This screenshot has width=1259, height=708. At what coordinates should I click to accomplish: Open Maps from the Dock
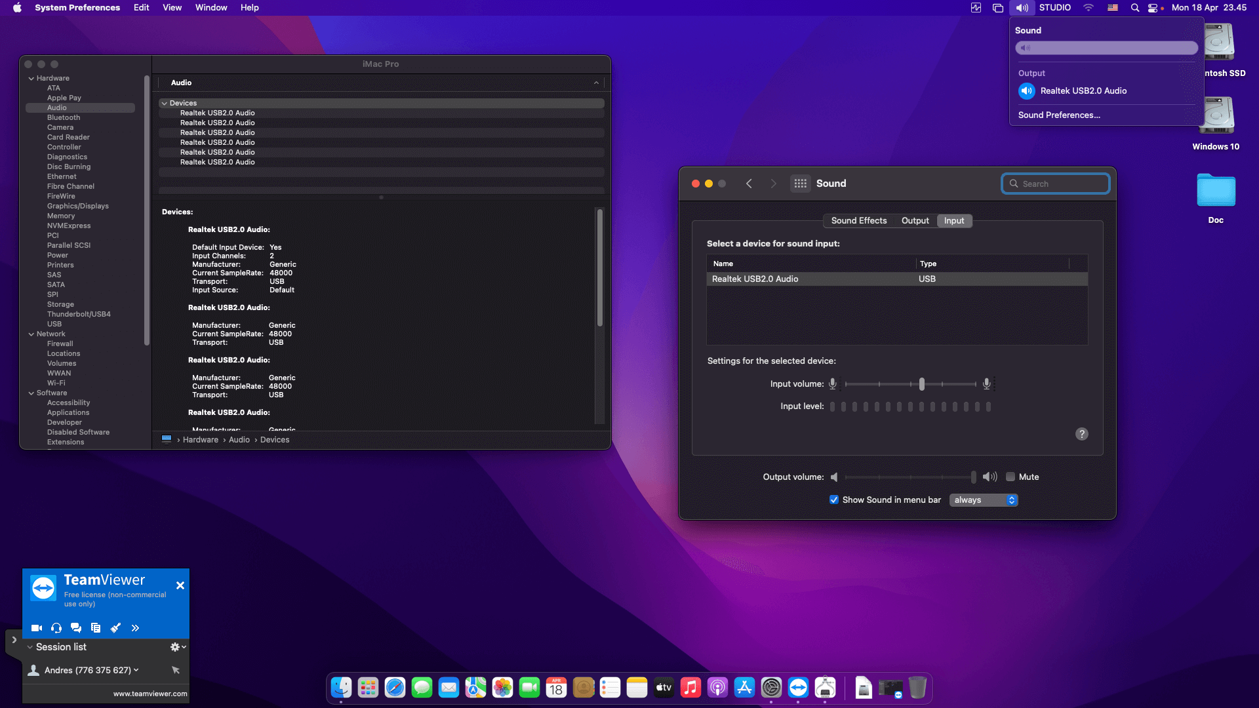(x=475, y=688)
